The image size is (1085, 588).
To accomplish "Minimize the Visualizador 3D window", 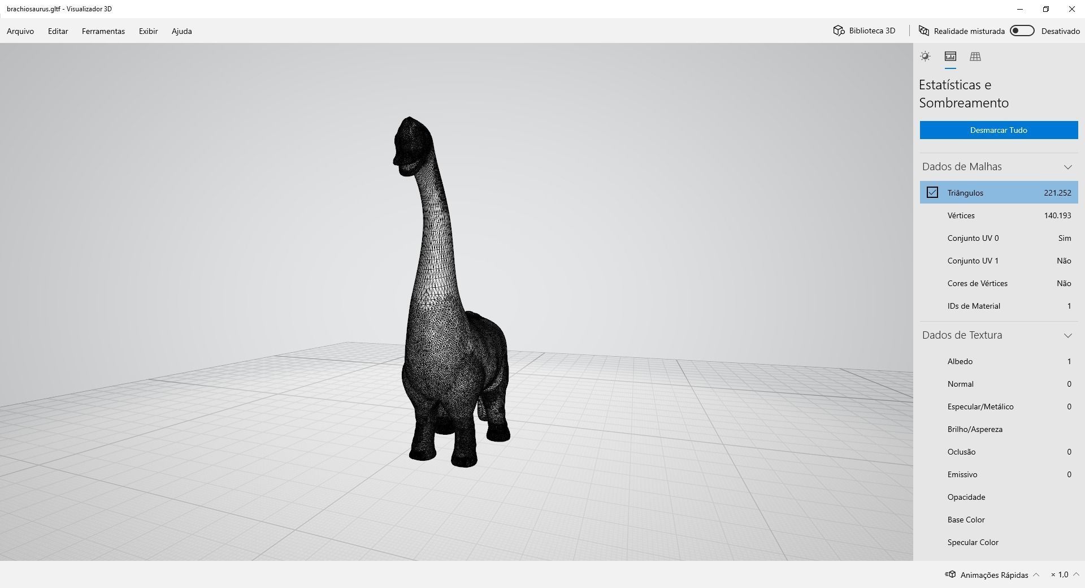I will pos(1020,9).
